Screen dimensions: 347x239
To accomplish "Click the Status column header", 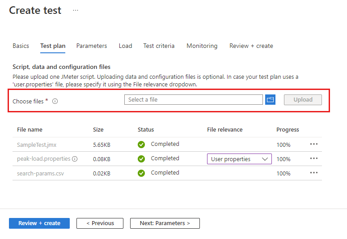I will point(146,130).
